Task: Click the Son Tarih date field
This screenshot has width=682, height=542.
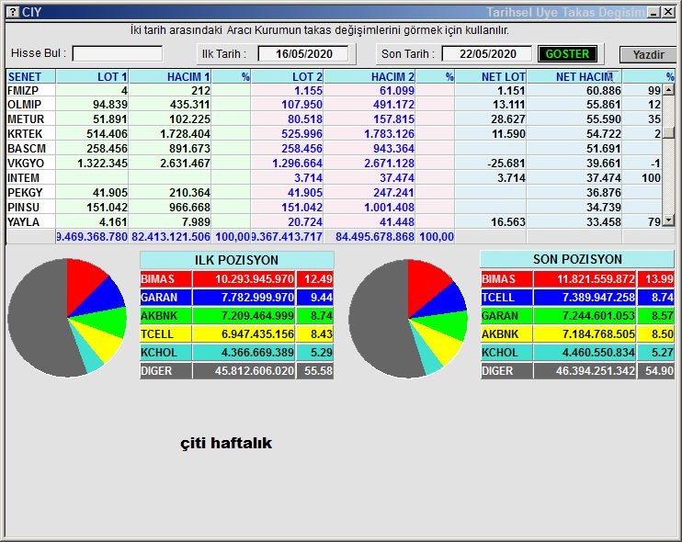Action: click(487, 54)
